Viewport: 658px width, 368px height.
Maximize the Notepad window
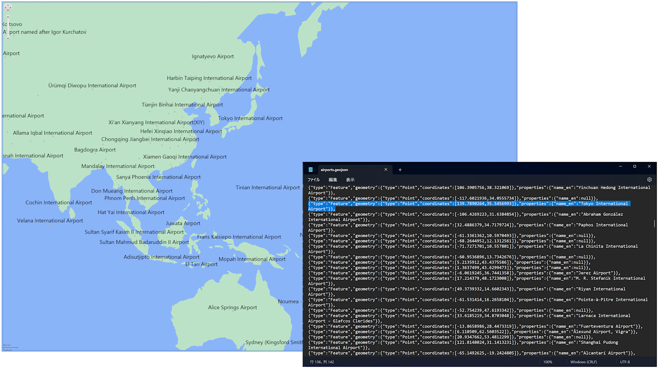[x=635, y=167]
